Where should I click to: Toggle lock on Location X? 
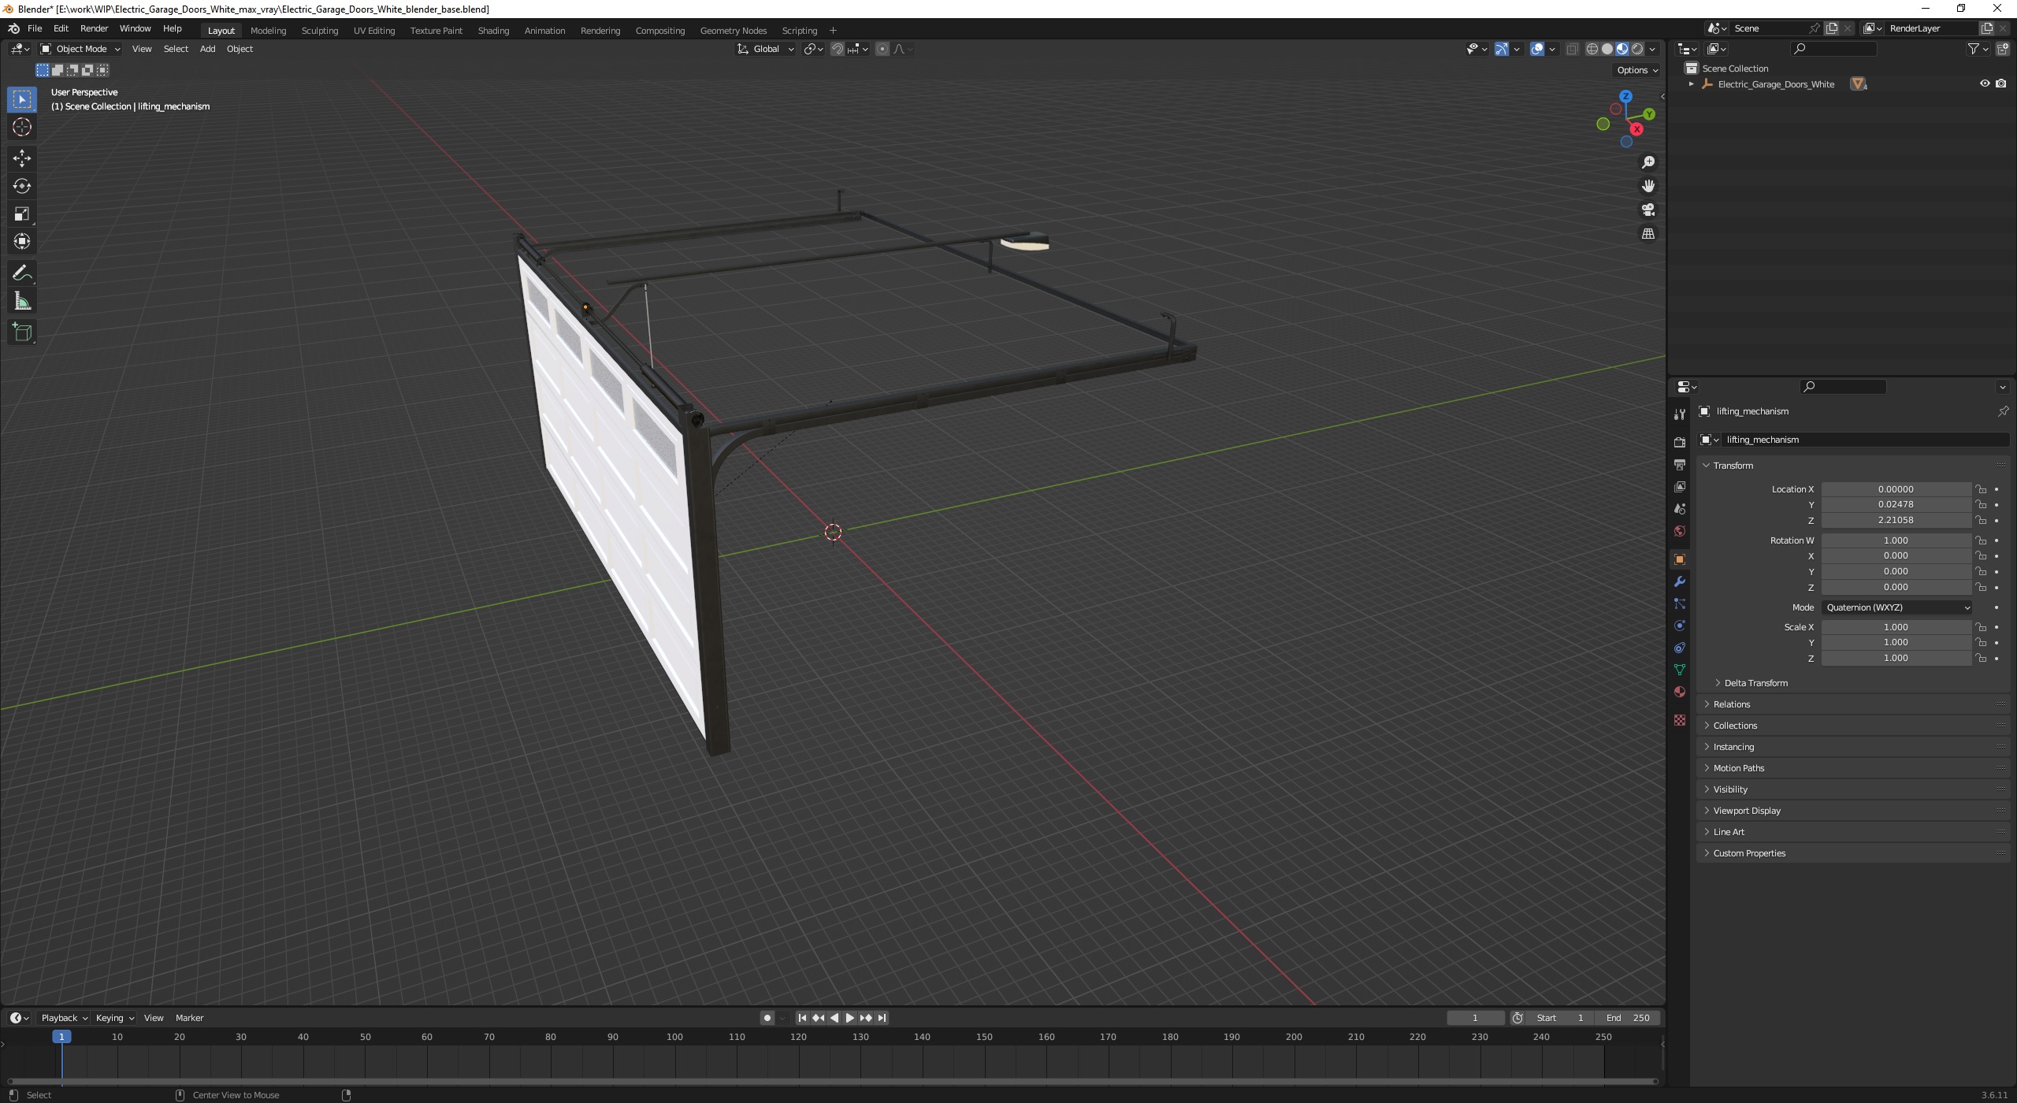1981,489
